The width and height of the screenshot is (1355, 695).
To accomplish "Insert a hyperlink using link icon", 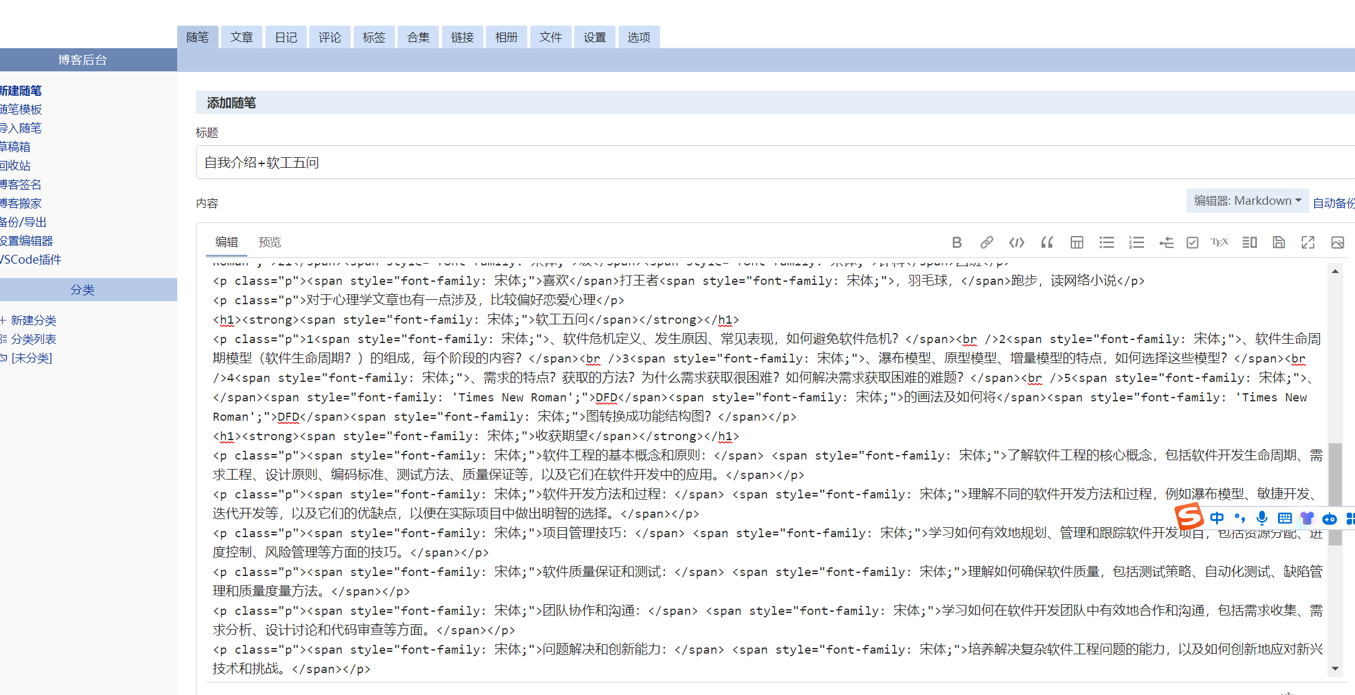I will 986,242.
